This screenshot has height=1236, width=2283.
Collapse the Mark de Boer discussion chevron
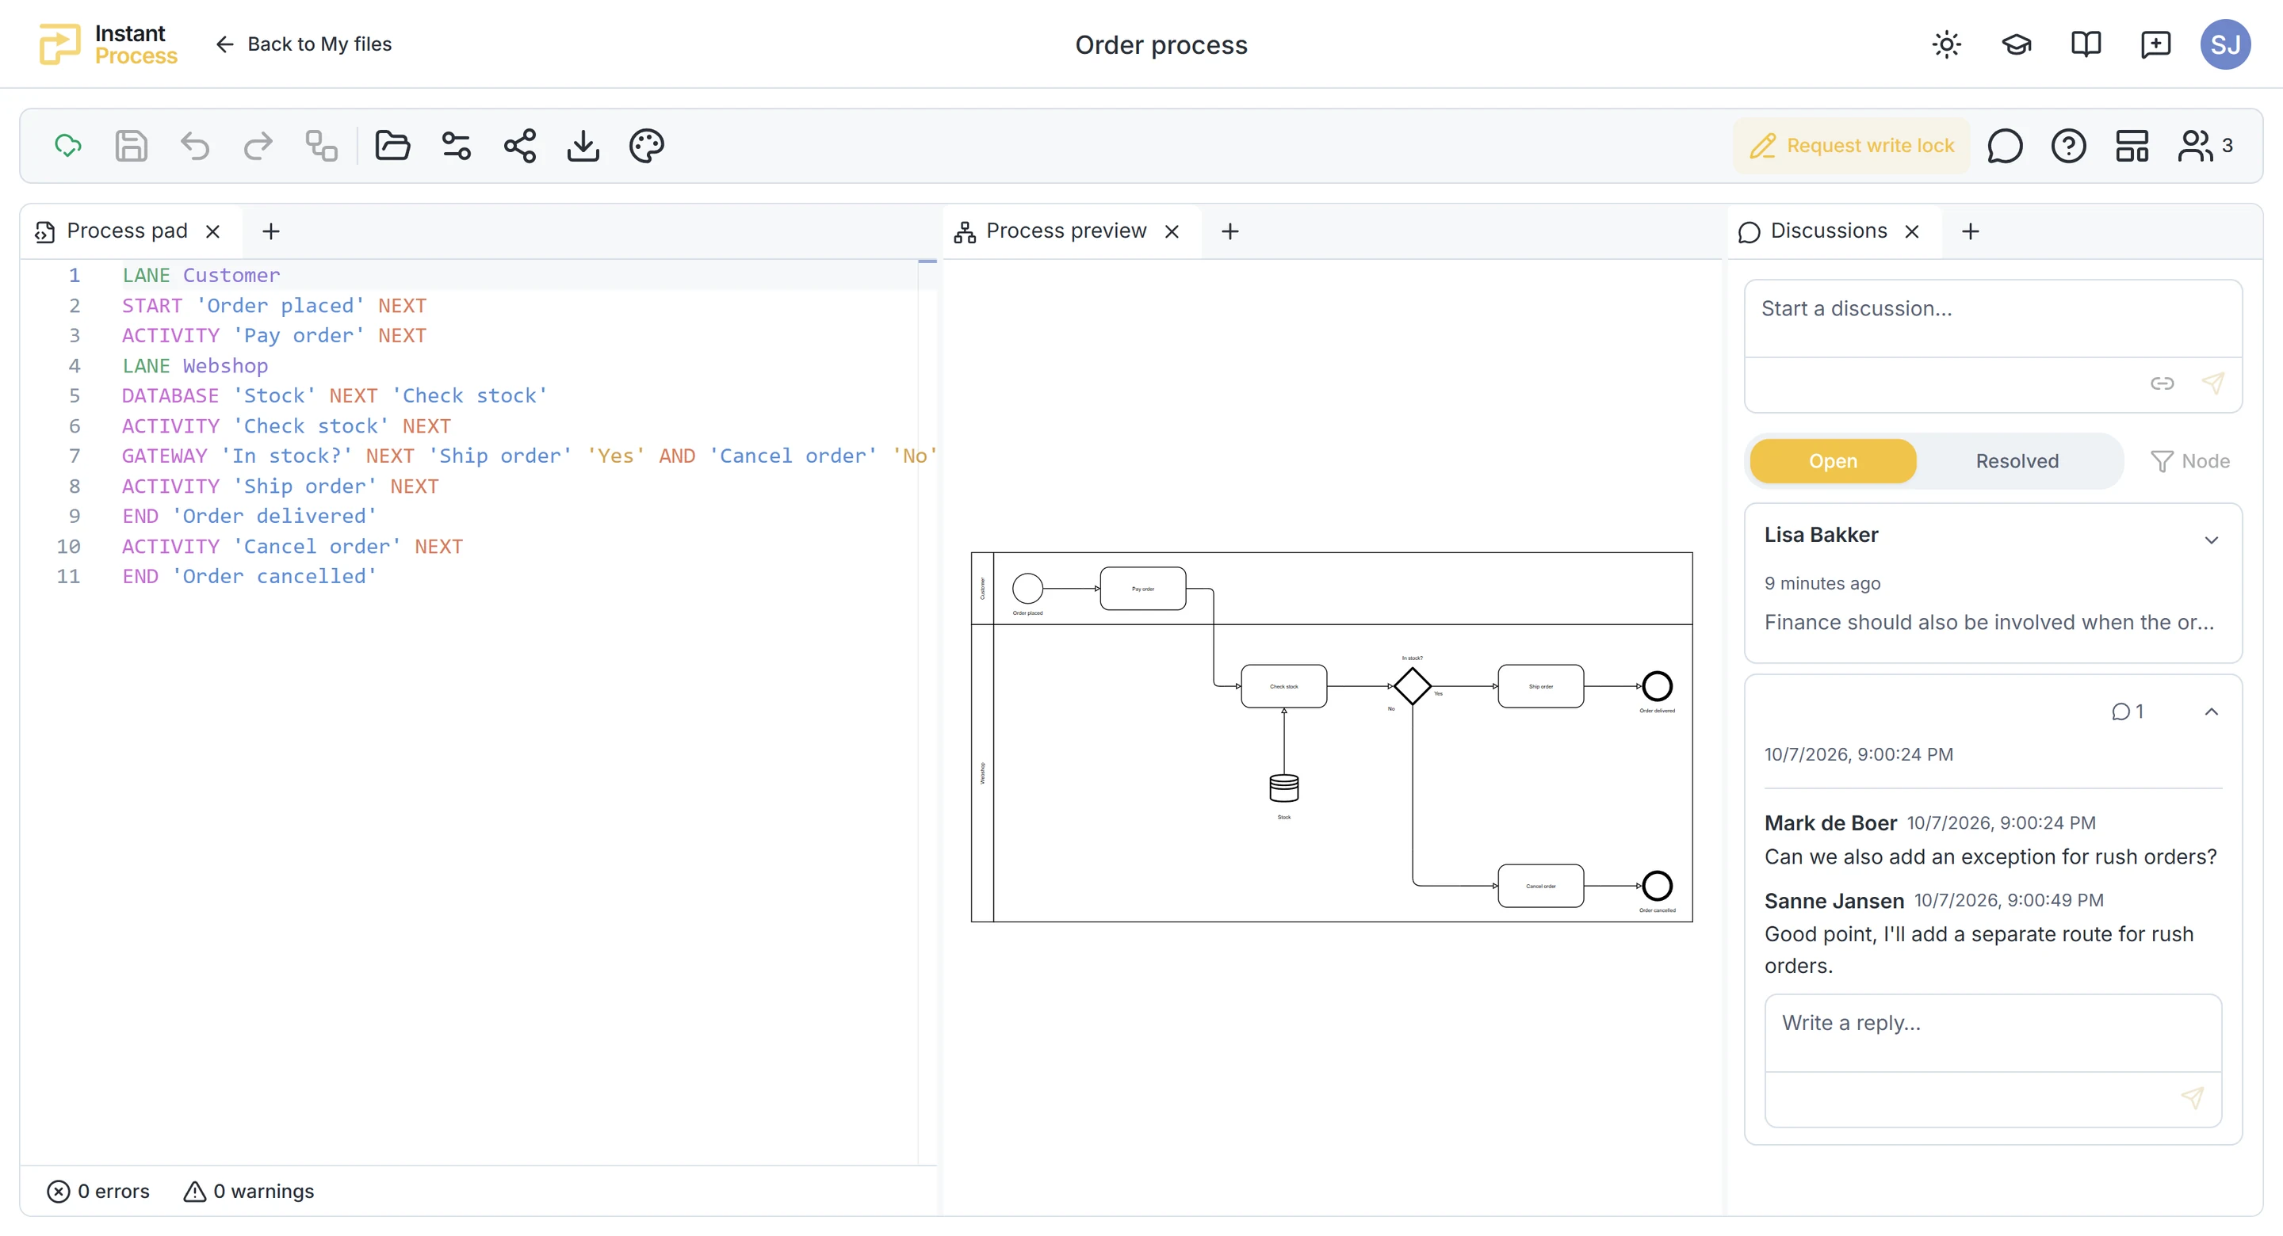click(x=2211, y=711)
